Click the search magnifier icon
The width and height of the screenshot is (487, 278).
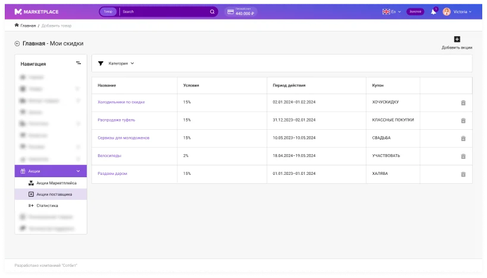(x=212, y=12)
